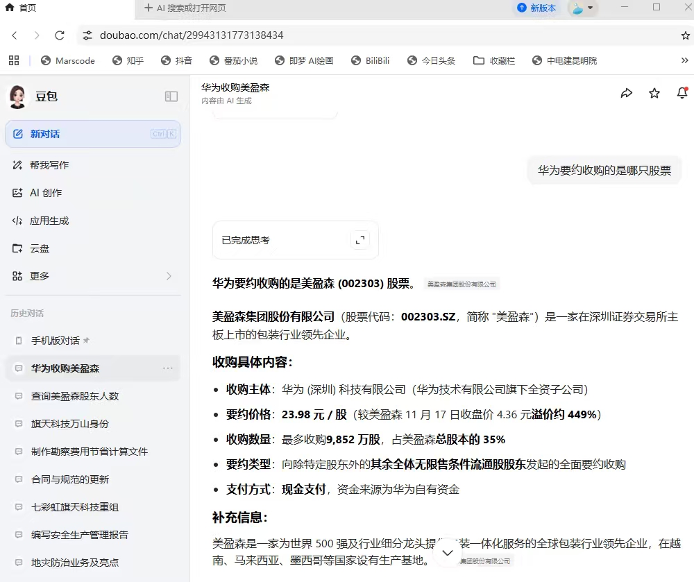
Task: Click the 美盈森集团股份有限公司 source citation
Action: click(462, 284)
